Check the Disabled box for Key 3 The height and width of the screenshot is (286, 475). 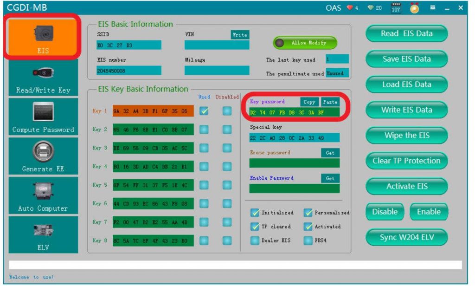click(227, 148)
